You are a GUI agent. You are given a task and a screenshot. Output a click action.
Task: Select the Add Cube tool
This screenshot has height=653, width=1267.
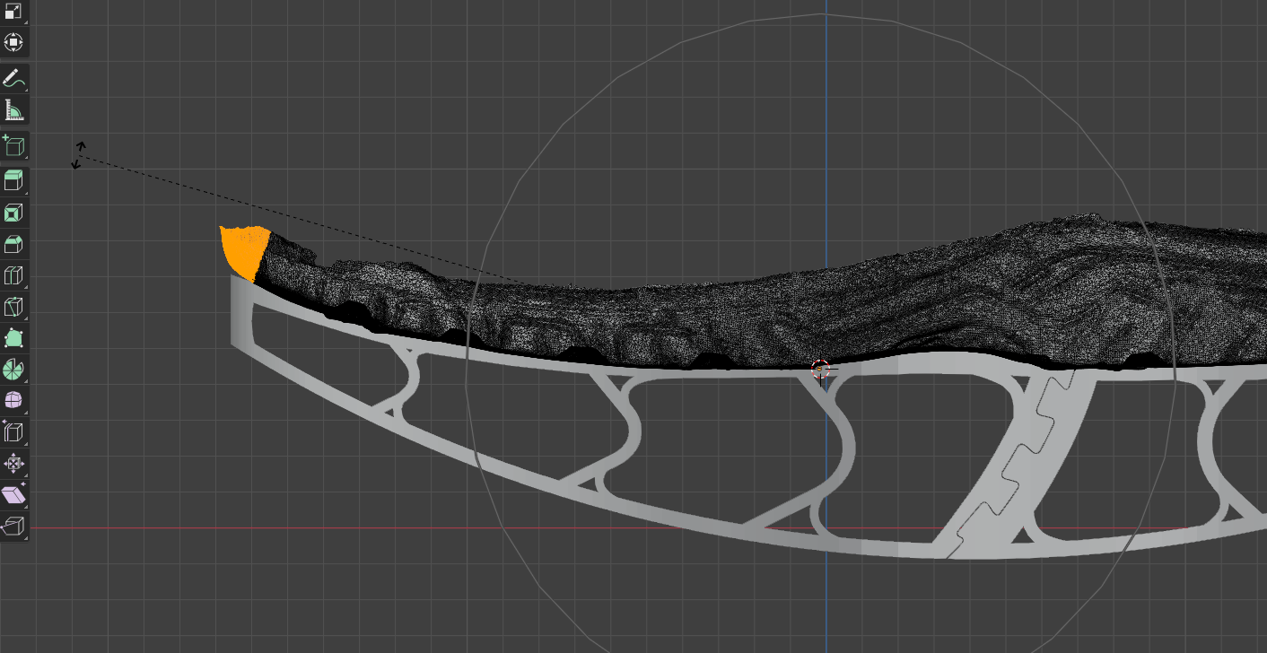click(x=13, y=146)
